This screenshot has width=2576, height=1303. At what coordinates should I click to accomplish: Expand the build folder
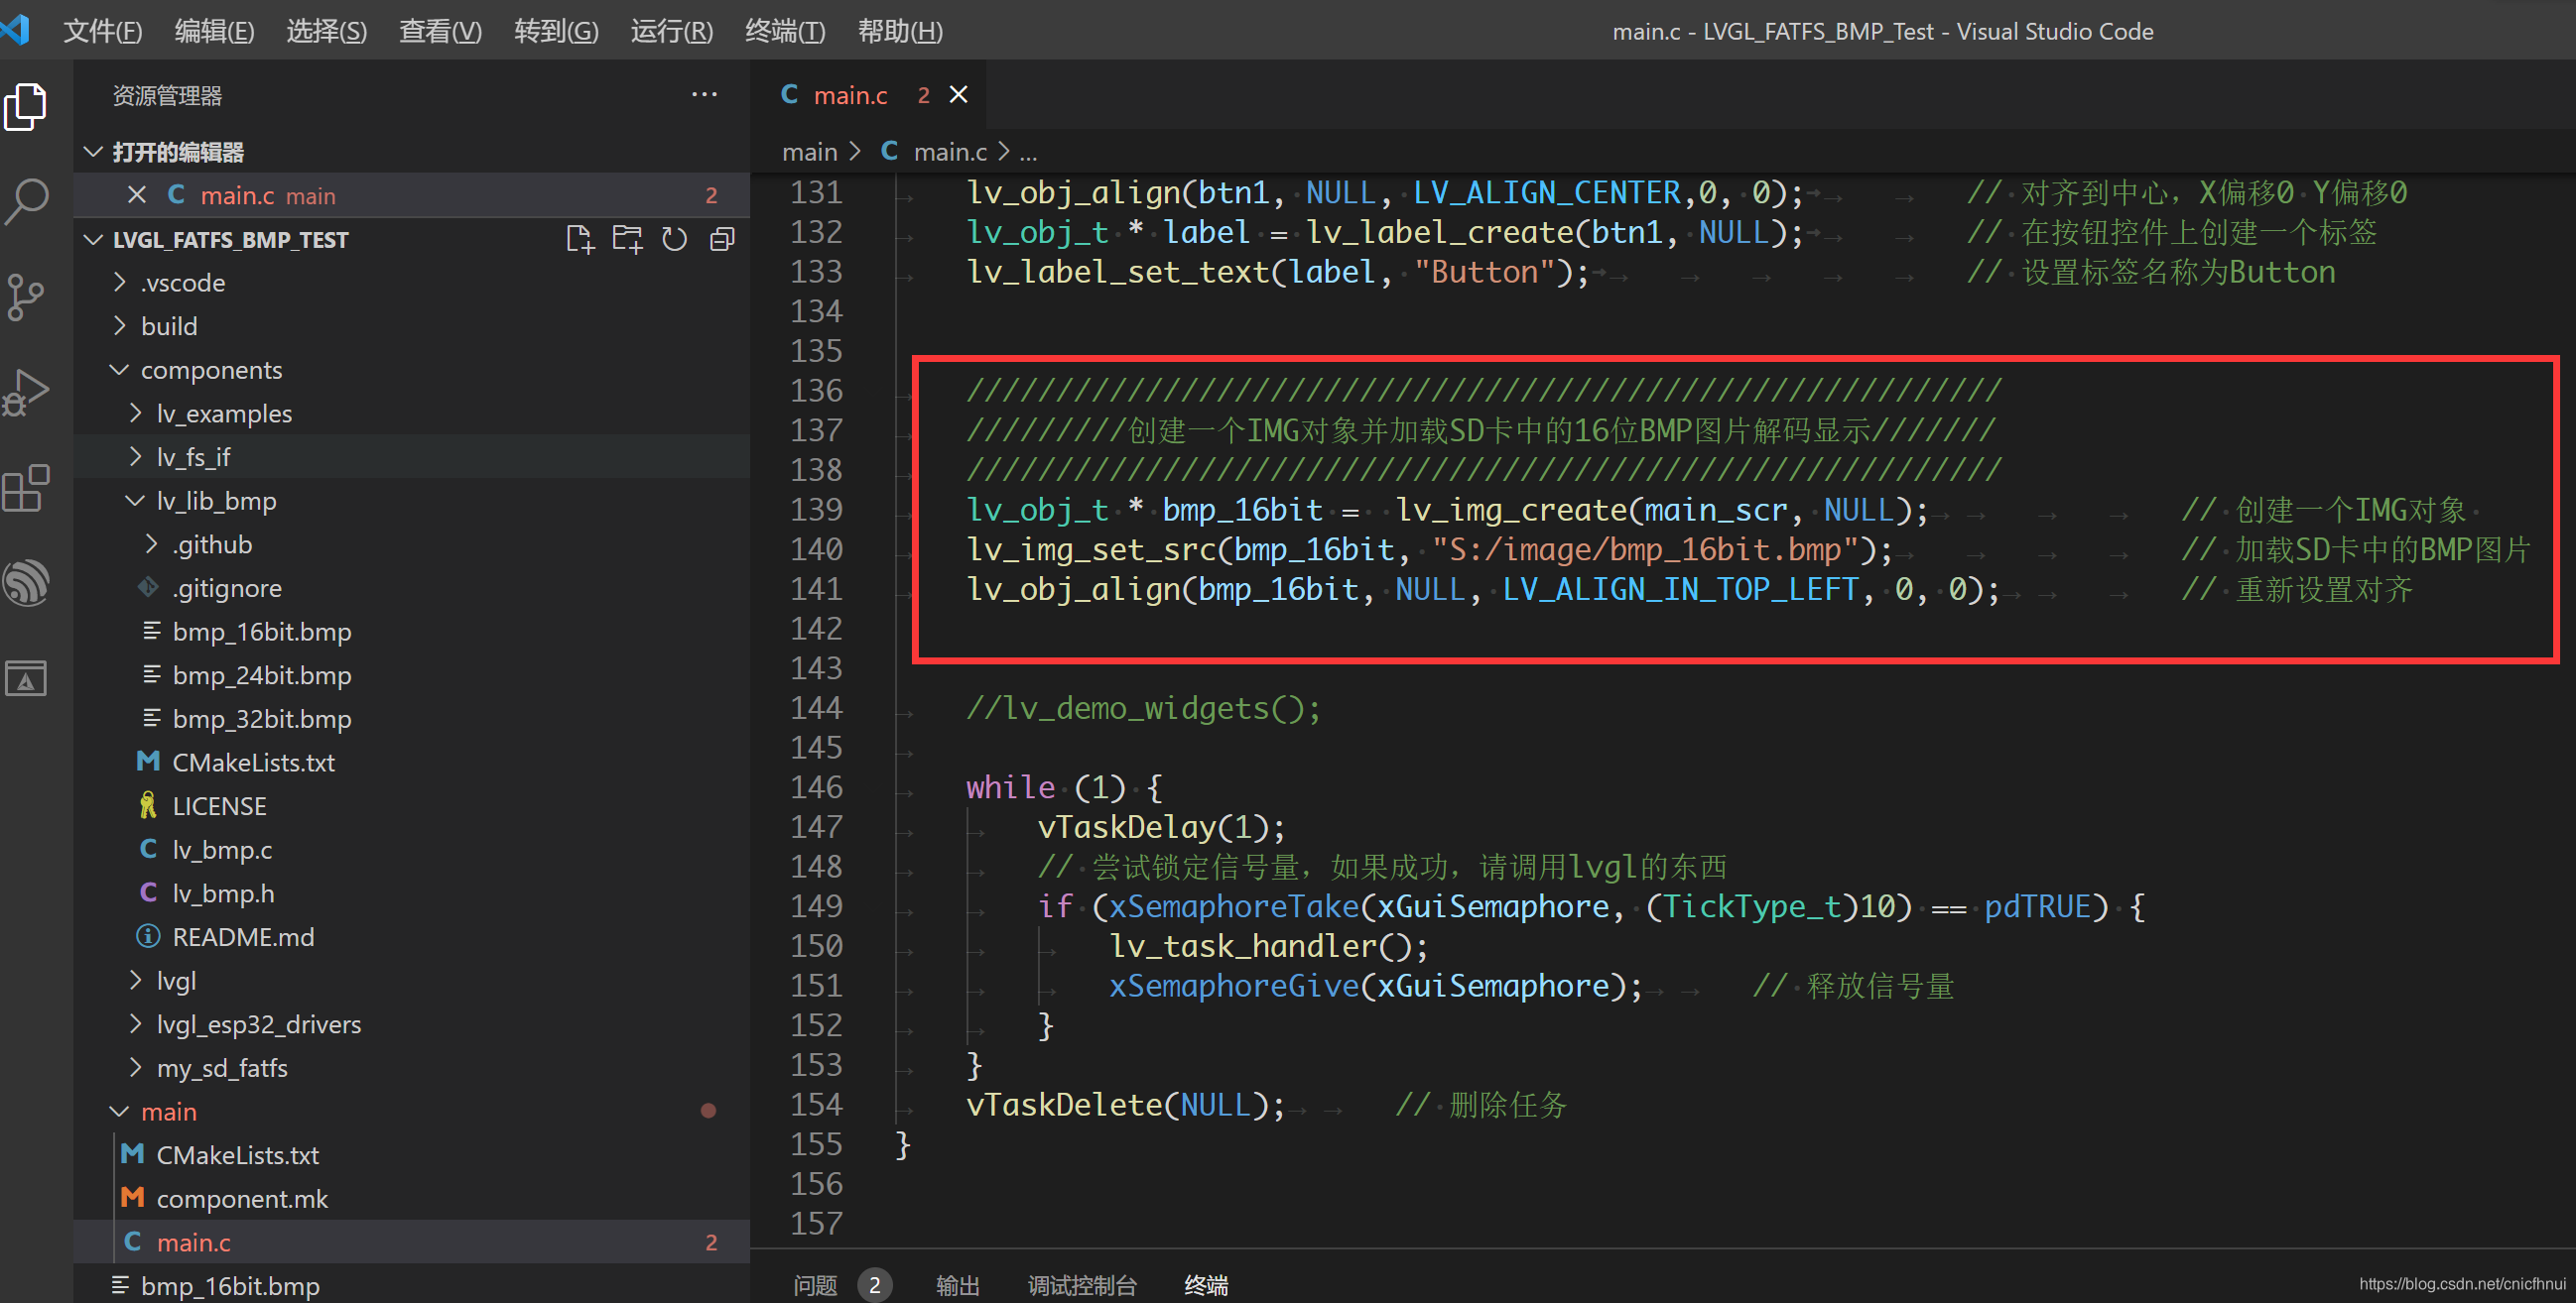coord(169,327)
